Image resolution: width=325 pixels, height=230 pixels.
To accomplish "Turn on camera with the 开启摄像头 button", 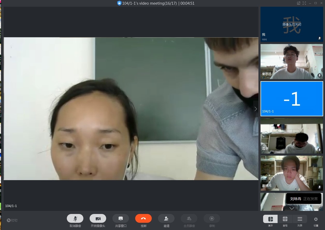I will pos(98,219).
